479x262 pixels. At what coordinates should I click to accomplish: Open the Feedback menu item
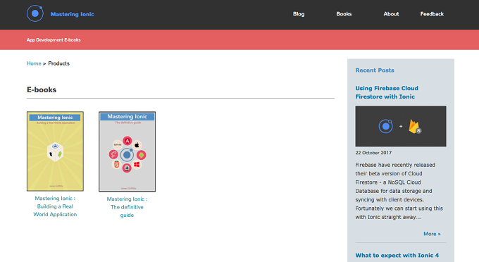tap(432, 14)
